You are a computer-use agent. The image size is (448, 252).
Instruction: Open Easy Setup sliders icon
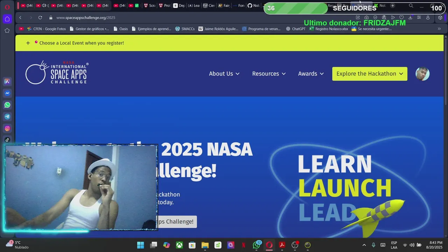[419, 17]
